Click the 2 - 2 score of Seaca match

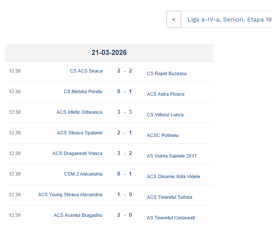click(124, 71)
